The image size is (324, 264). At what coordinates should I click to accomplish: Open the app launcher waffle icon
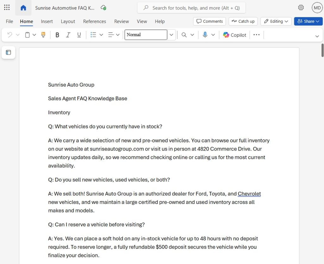click(x=7, y=8)
